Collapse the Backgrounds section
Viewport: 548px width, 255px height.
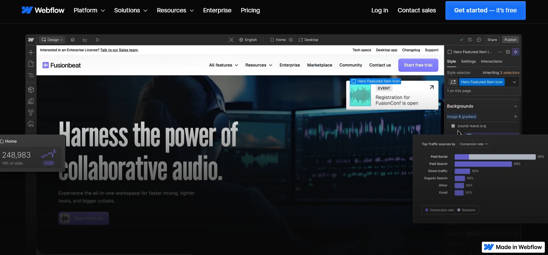[516, 106]
